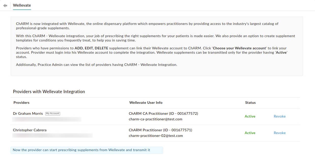Viewport: 315px width, 158px height.
Task: Select email charm-ca-practitioner@test.com
Action: 156,119
